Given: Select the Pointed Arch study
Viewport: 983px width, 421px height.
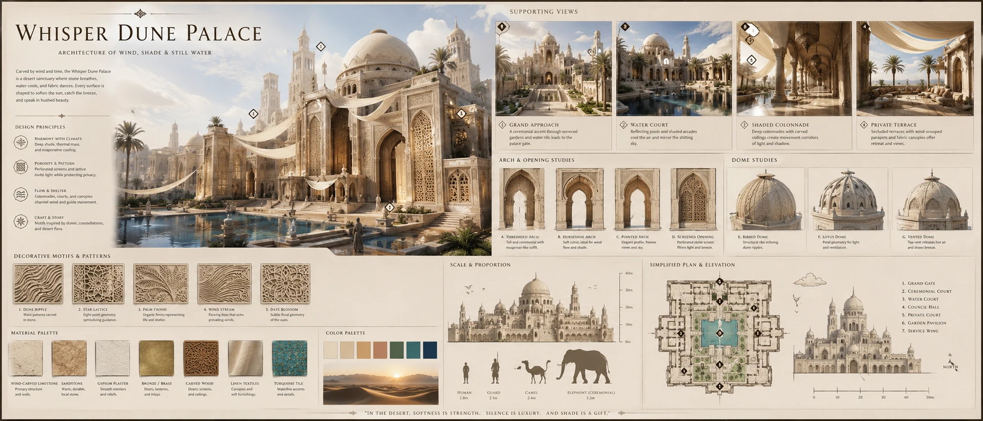Looking at the screenshot, I should tap(637, 199).
